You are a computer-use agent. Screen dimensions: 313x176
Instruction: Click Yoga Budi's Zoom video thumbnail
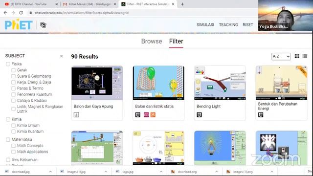(x=286, y=15)
